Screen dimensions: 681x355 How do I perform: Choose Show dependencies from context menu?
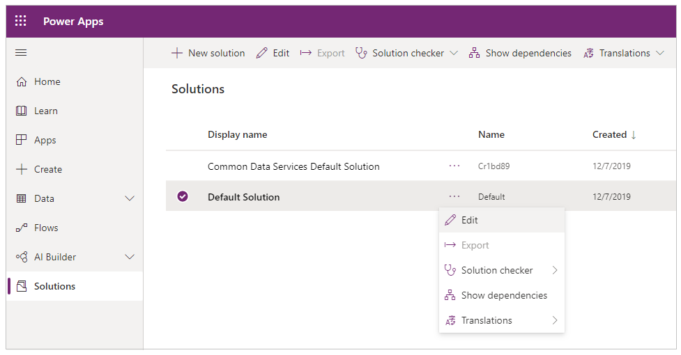502,295
